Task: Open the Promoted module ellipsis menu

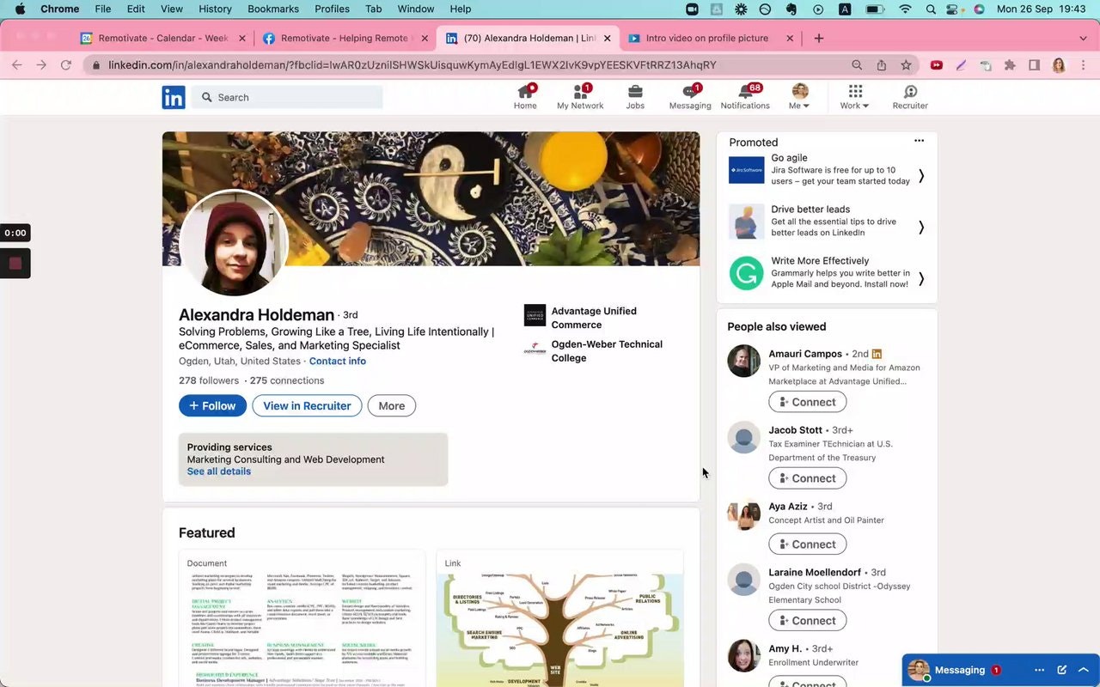Action: pos(919,140)
